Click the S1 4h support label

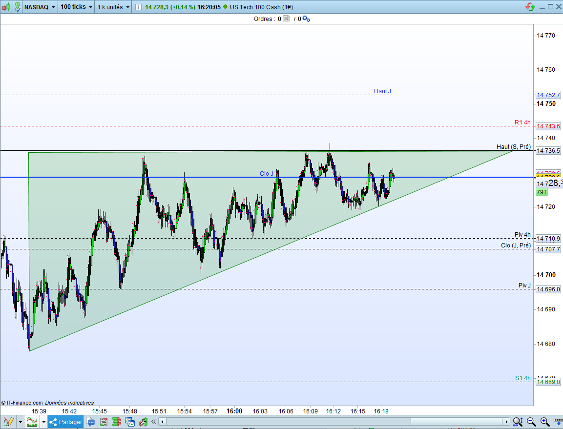click(523, 378)
